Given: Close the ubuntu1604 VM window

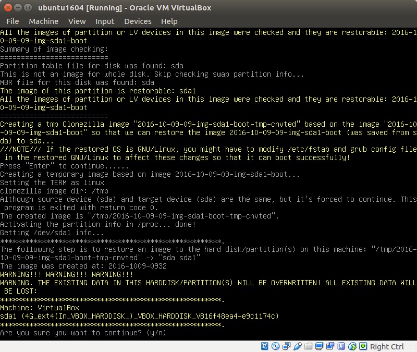Looking at the screenshot, I should (8, 8).
